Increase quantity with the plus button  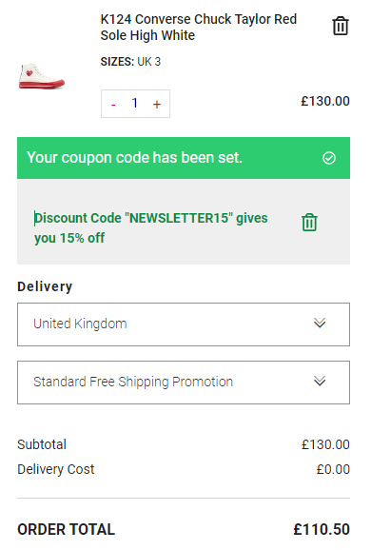pyautogui.click(x=157, y=104)
